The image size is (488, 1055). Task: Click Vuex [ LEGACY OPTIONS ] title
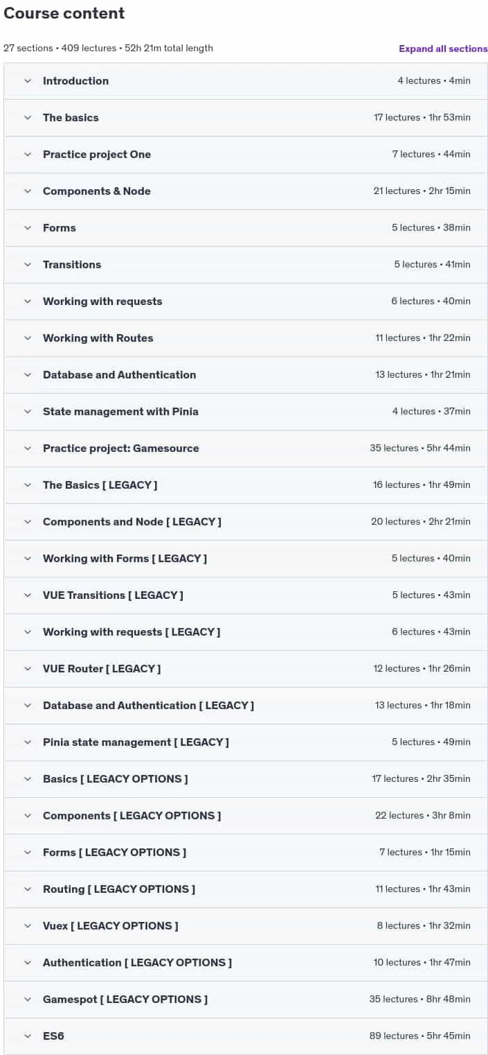[111, 926]
